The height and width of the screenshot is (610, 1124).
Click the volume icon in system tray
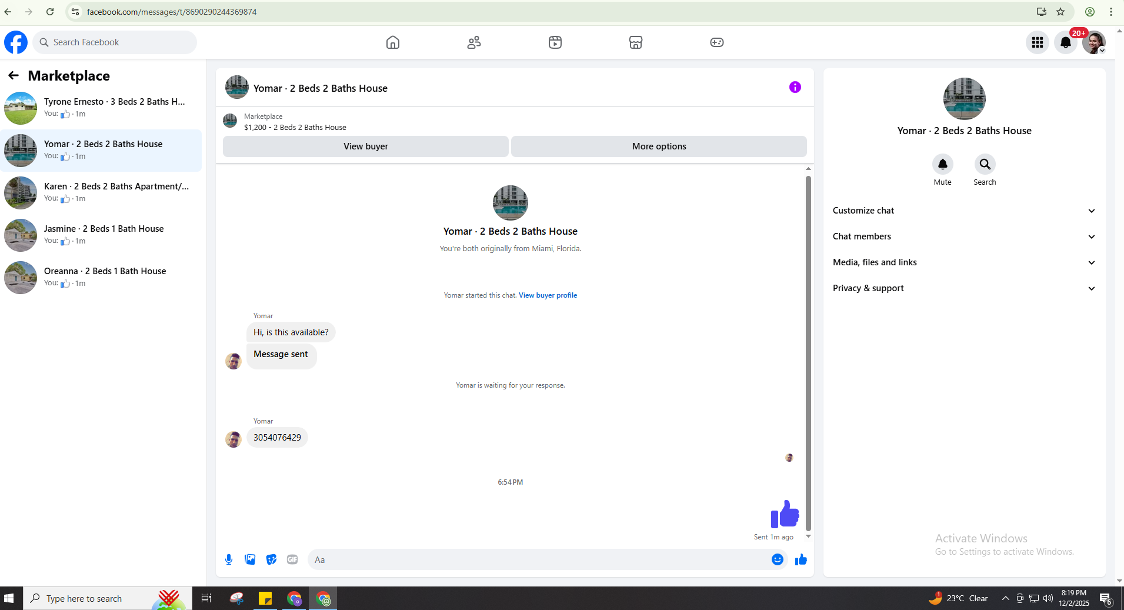point(1048,598)
